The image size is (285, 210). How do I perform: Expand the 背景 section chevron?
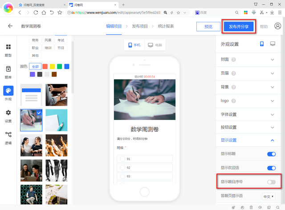(272, 87)
